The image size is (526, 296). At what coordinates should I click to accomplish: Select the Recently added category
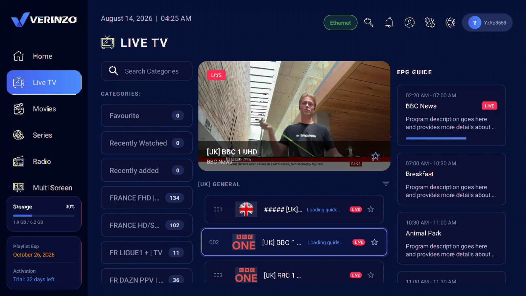click(x=147, y=170)
